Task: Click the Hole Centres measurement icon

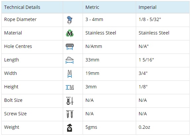Action: click(x=70, y=47)
